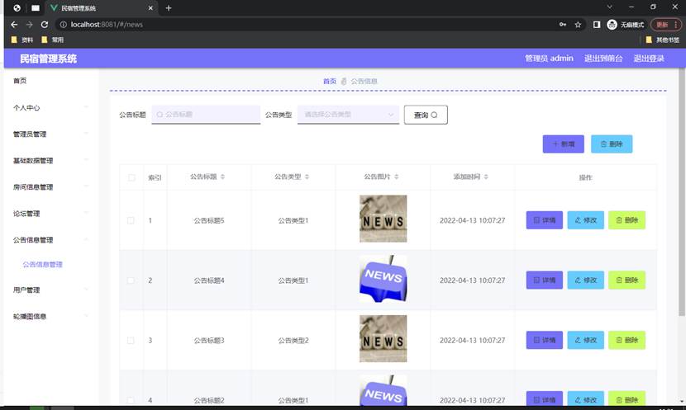Select all rows with header checkbox
The height and width of the screenshot is (410, 686).
click(x=131, y=177)
